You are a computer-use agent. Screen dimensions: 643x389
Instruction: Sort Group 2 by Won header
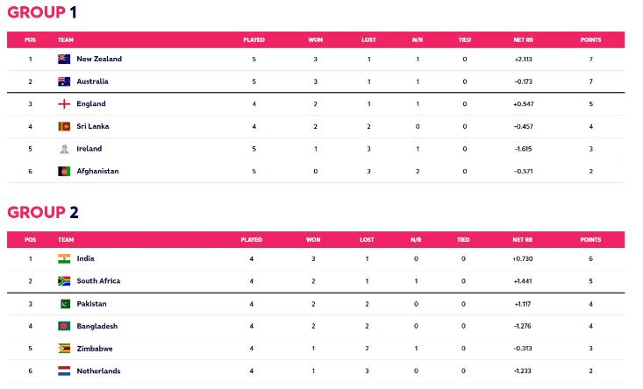click(x=313, y=239)
